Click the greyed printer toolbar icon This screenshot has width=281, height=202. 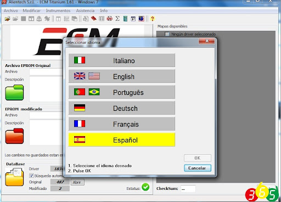39,19
